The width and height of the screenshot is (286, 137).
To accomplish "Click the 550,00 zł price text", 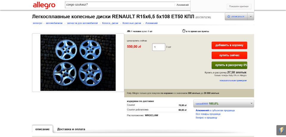I will [x=134, y=47].
